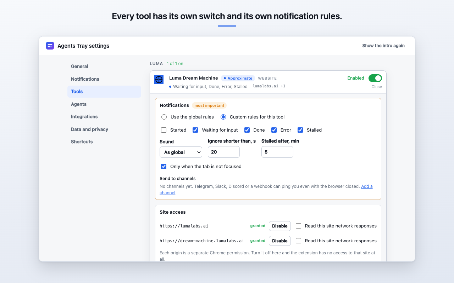Select Use the global rules
This screenshot has width=454, height=283.
164,117
